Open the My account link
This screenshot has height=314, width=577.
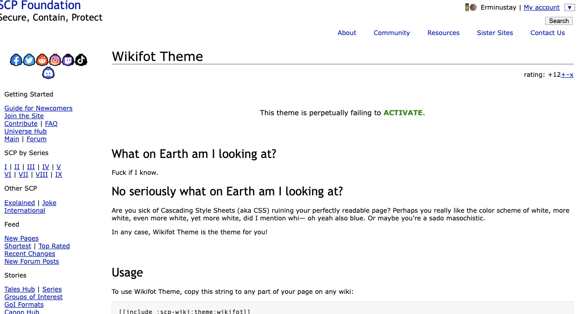[x=541, y=7]
